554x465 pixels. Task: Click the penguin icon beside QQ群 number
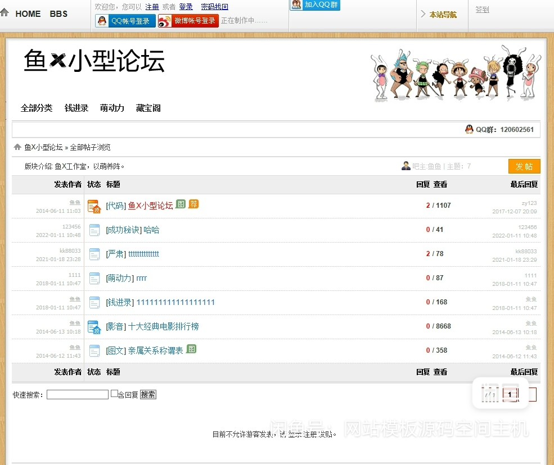[x=469, y=129]
